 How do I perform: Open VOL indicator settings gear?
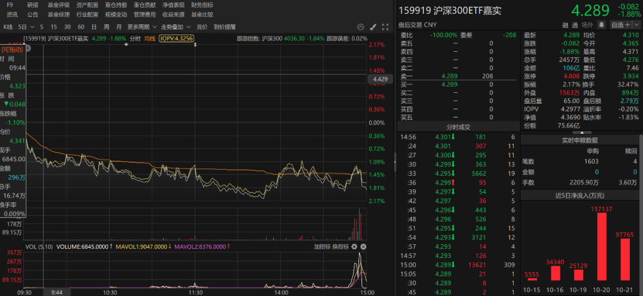pyautogui.click(x=355, y=247)
